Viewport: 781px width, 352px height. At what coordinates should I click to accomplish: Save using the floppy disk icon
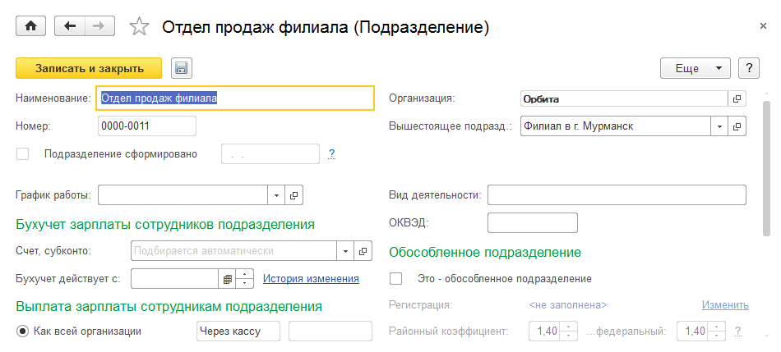coord(181,68)
